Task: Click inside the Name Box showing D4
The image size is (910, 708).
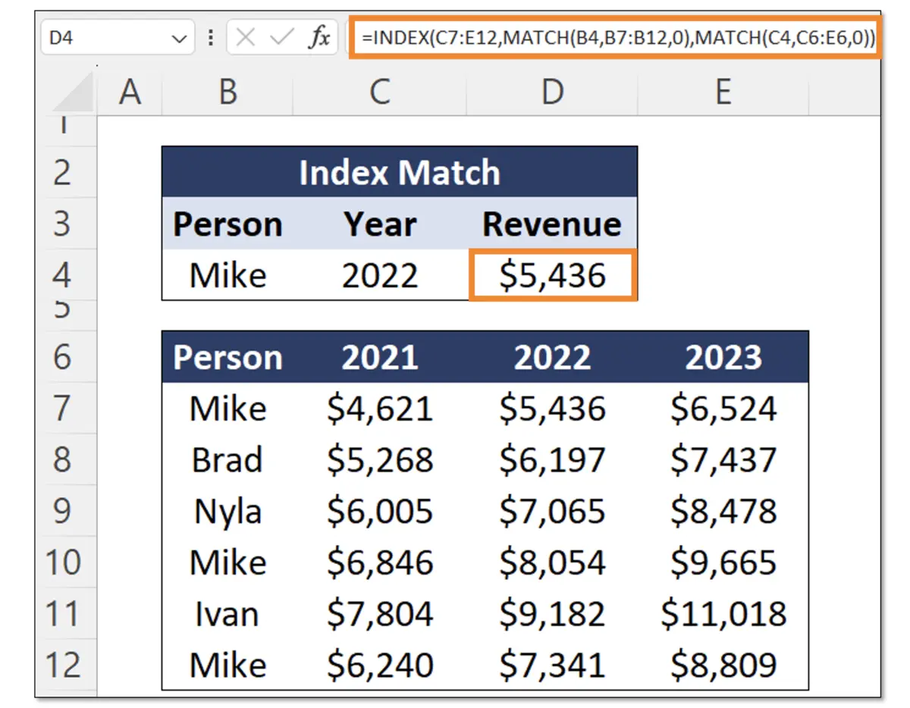Action: (91, 37)
